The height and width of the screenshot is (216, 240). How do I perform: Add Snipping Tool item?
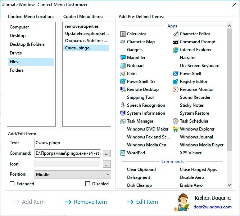pos(140,97)
